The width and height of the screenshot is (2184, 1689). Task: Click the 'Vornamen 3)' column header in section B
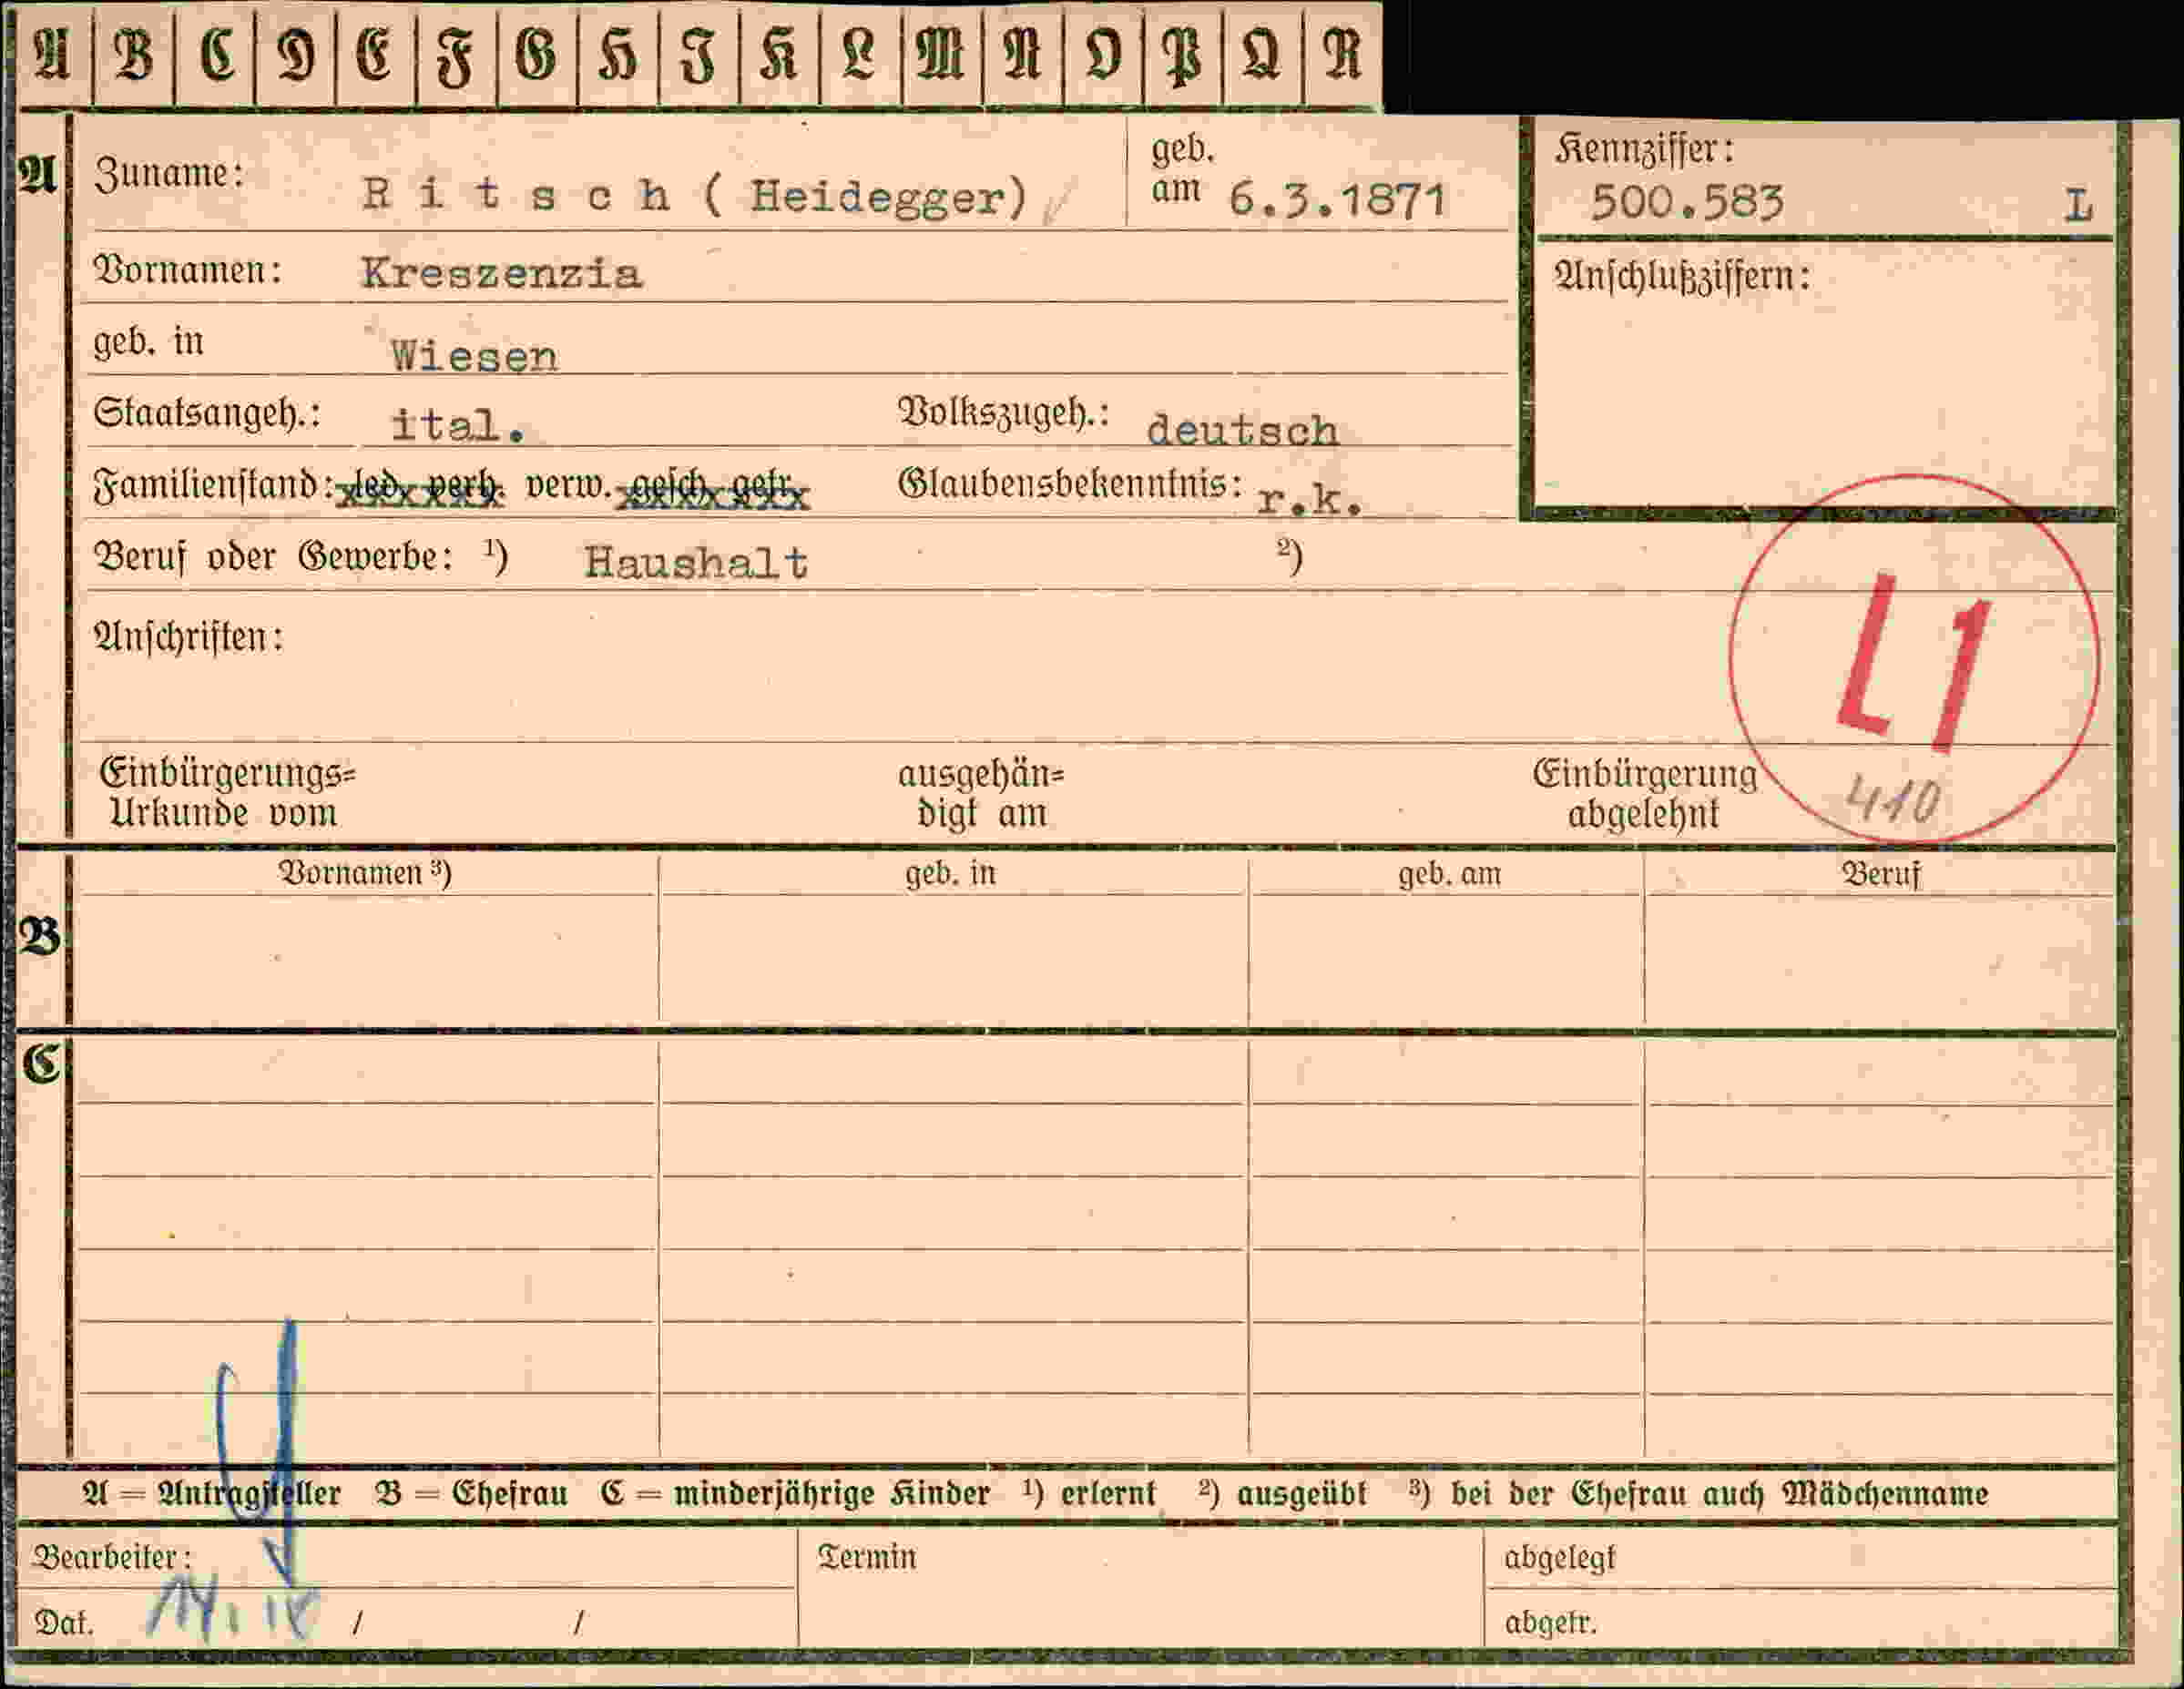pyautogui.click(x=365, y=873)
